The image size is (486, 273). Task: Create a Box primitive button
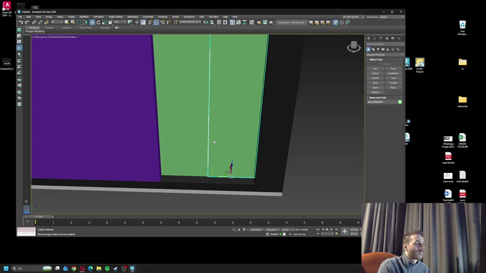click(375, 69)
